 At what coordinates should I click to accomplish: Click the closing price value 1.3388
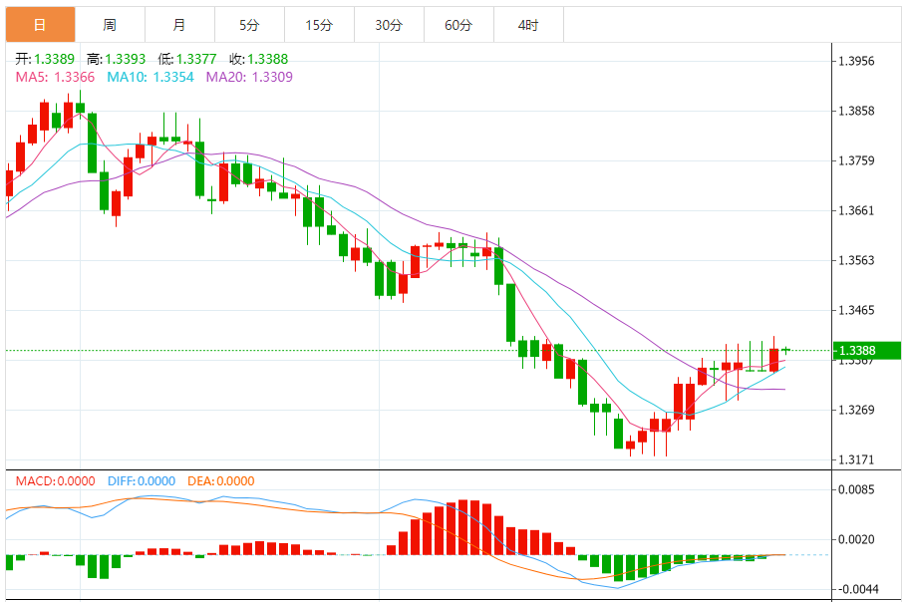click(x=268, y=59)
